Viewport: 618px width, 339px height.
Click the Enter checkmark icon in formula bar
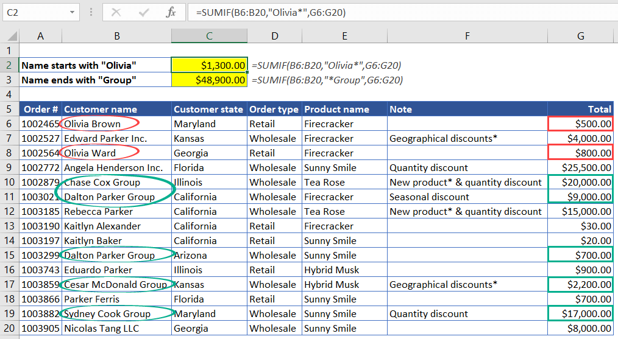[x=143, y=13]
